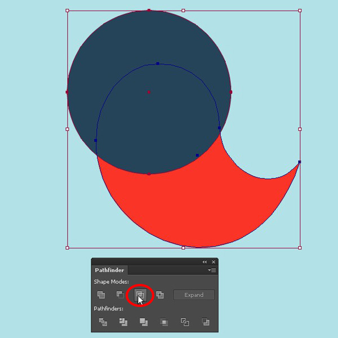This screenshot has width=338, height=338.
Task: Open the Pathfinder panel options menu
Action: coord(212,270)
